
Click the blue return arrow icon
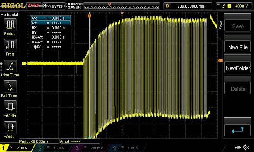click(237, 130)
